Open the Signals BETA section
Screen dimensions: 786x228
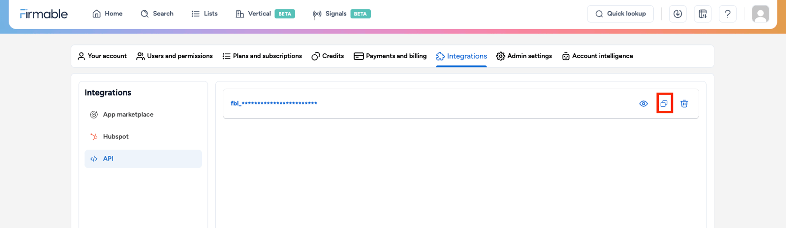[342, 14]
